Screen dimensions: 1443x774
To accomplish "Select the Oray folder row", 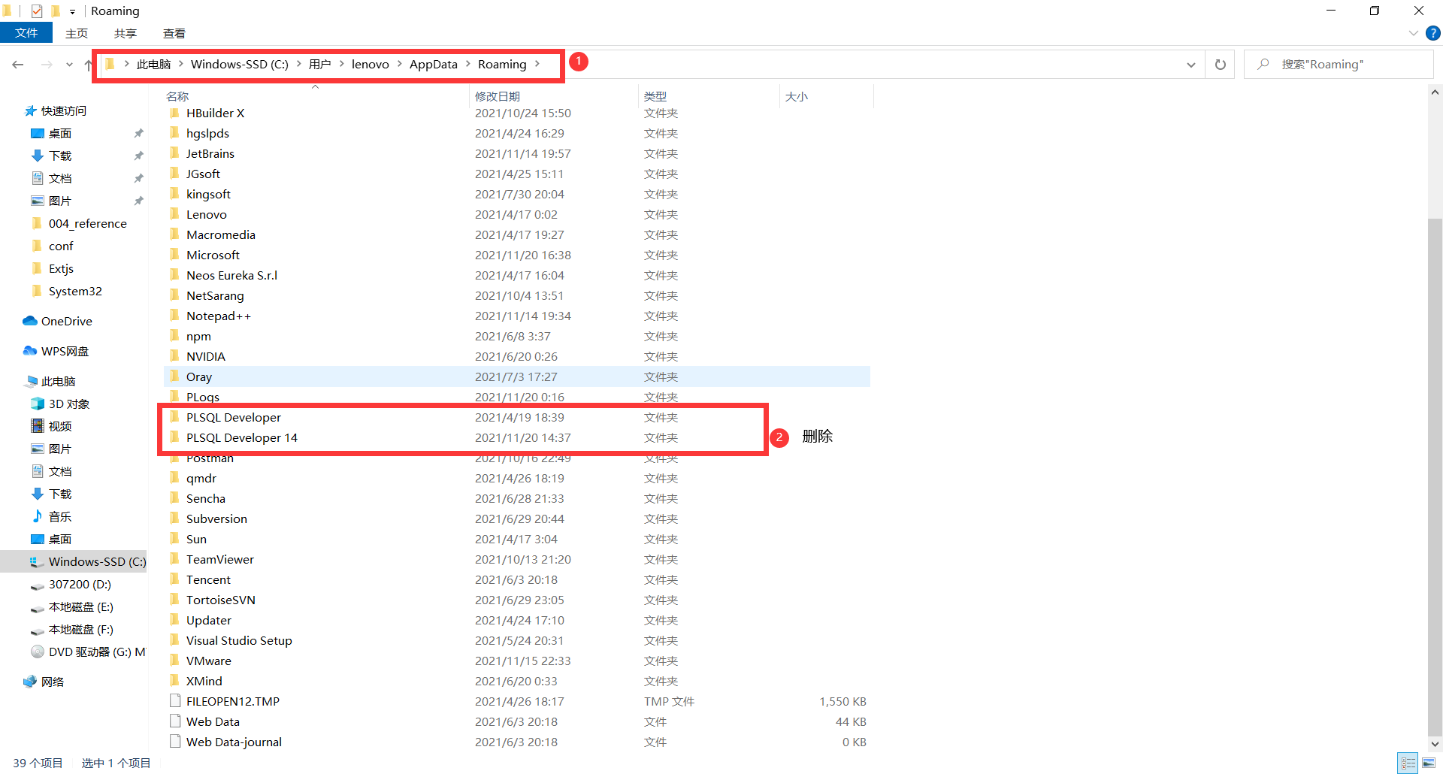I will click(x=517, y=377).
